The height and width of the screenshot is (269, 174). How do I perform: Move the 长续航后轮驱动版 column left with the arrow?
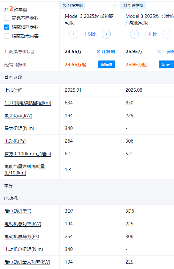coord(134,34)
